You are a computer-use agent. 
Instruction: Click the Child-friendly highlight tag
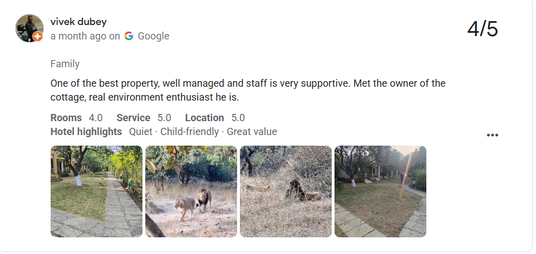pyautogui.click(x=189, y=132)
